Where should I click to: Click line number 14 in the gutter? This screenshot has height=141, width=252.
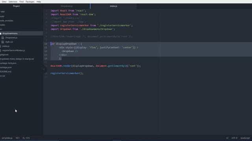[46, 58]
